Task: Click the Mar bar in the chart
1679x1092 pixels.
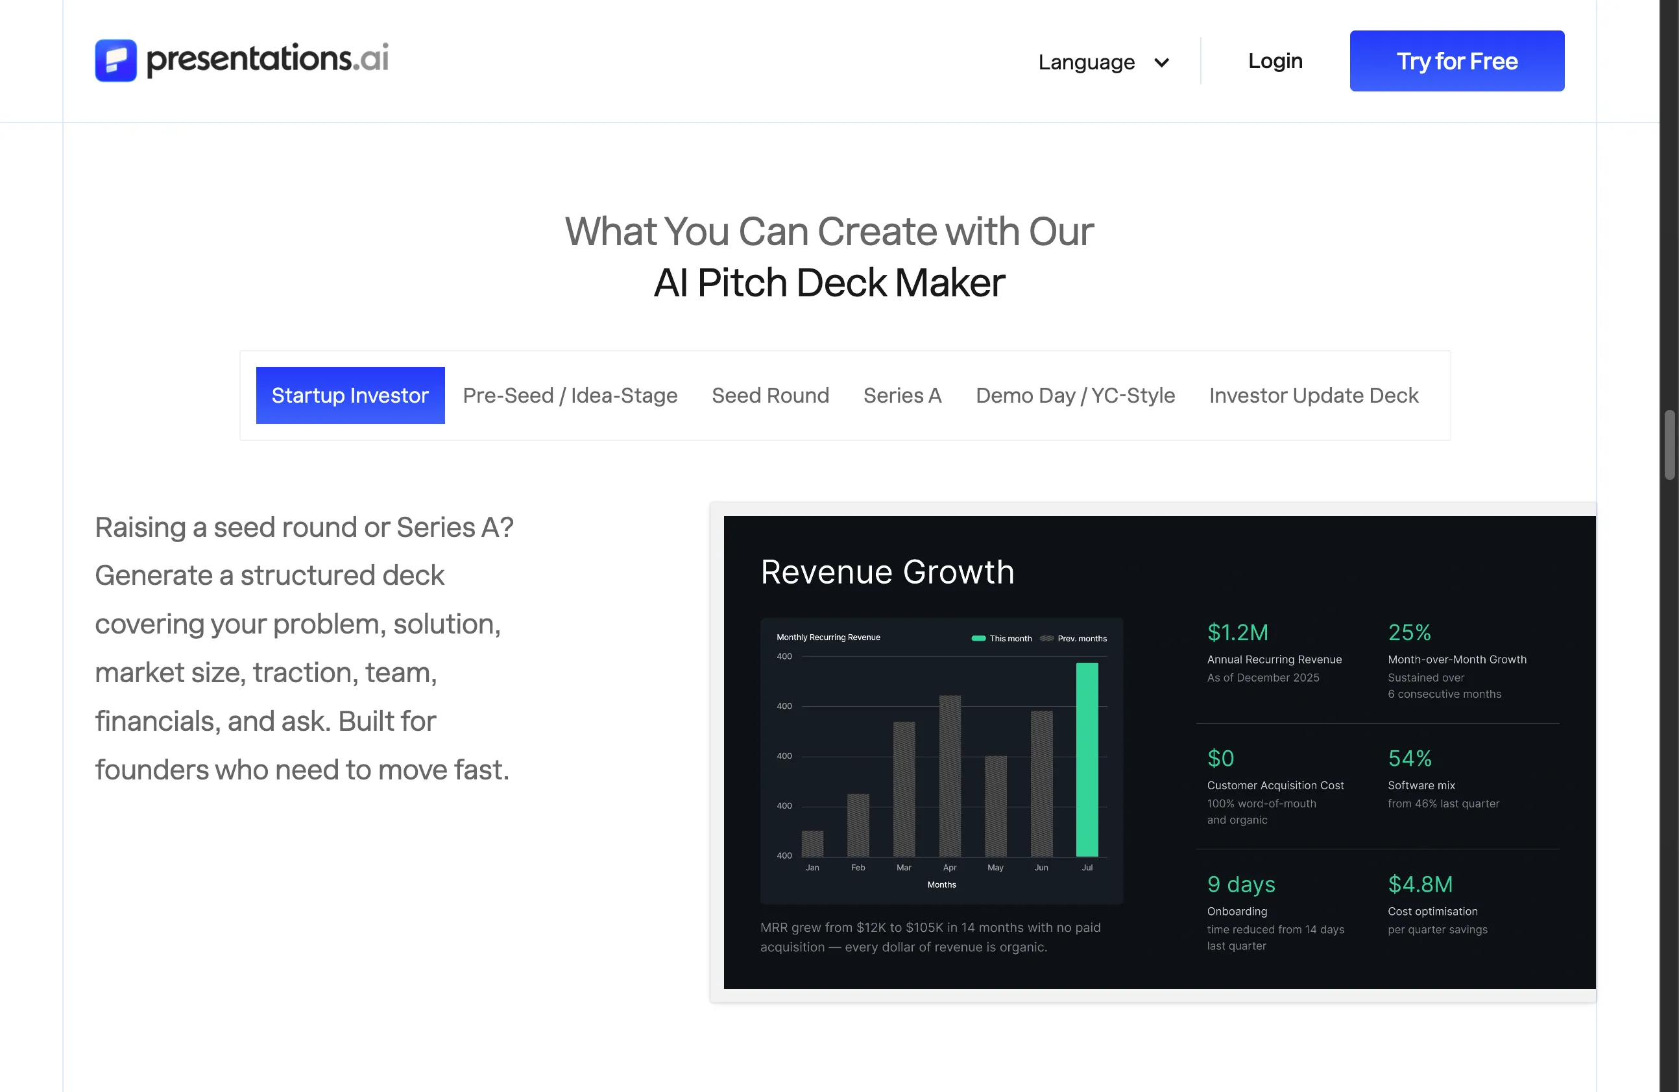Action: pyautogui.click(x=904, y=789)
